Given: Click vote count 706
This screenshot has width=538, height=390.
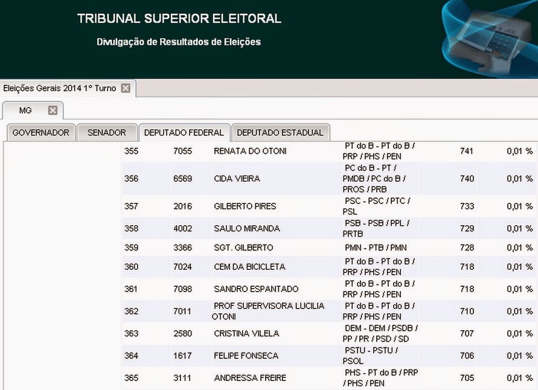Looking at the screenshot, I should pos(467,356).
